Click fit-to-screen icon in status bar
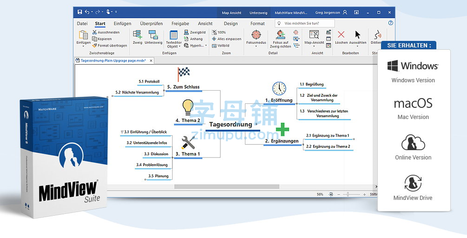Viewport: 467px width, 238px height. tap(330, 194)
